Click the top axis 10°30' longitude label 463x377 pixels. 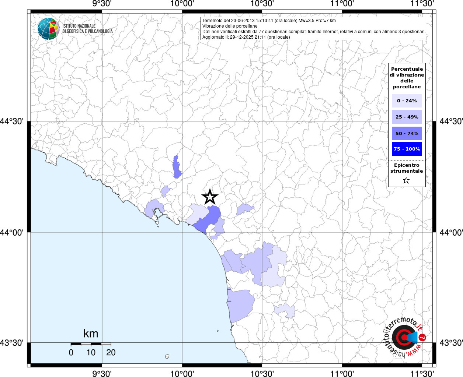[262, 4]
